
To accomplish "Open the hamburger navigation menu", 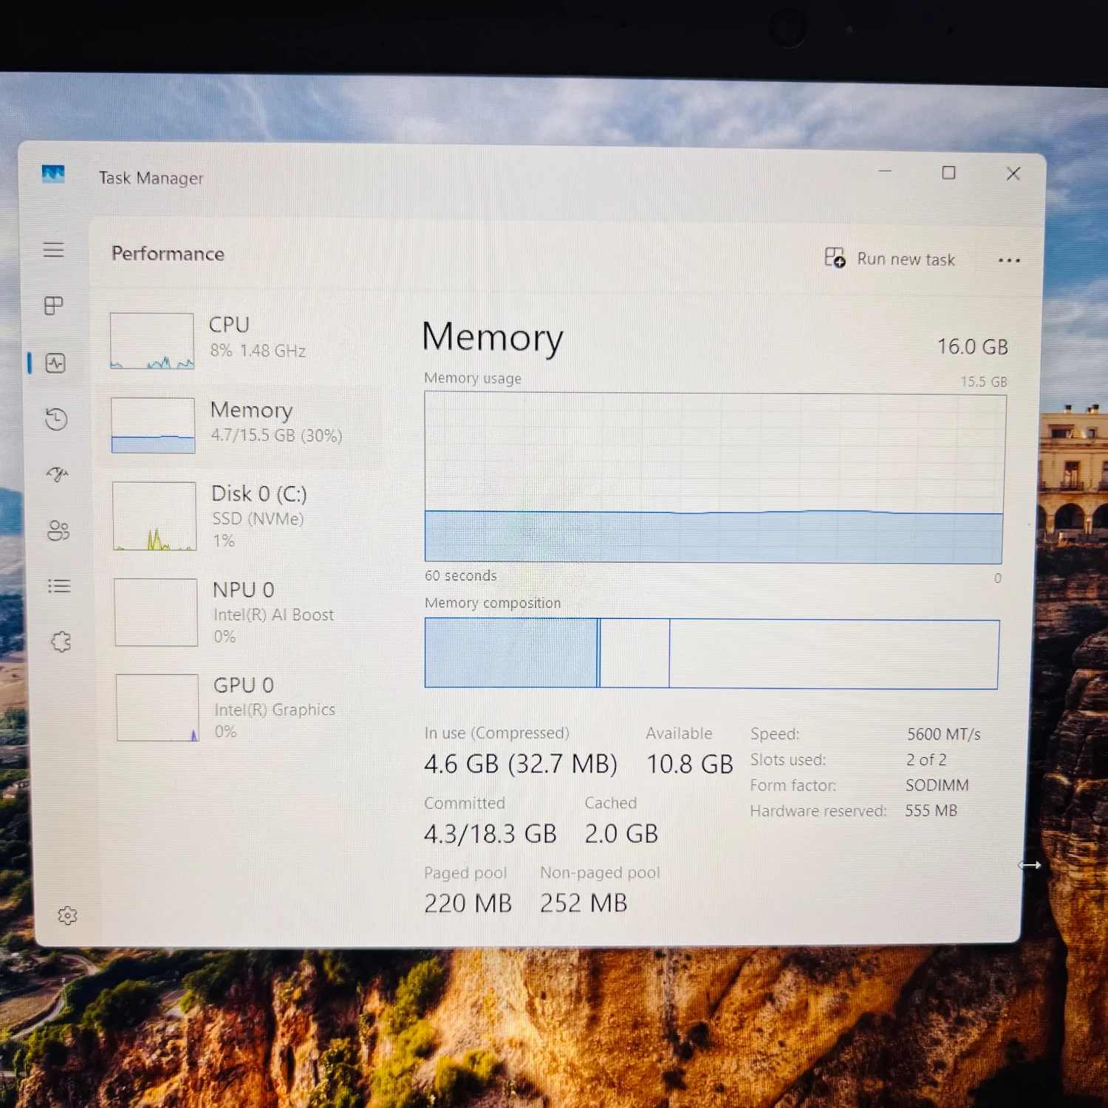I will tap(53, 250).
